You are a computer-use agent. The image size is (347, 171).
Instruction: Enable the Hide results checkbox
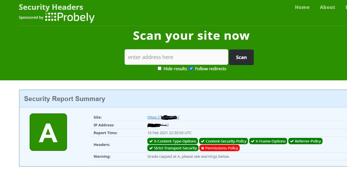coord(159,68)
